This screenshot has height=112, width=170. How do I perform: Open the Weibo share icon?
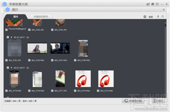point(148,4)
